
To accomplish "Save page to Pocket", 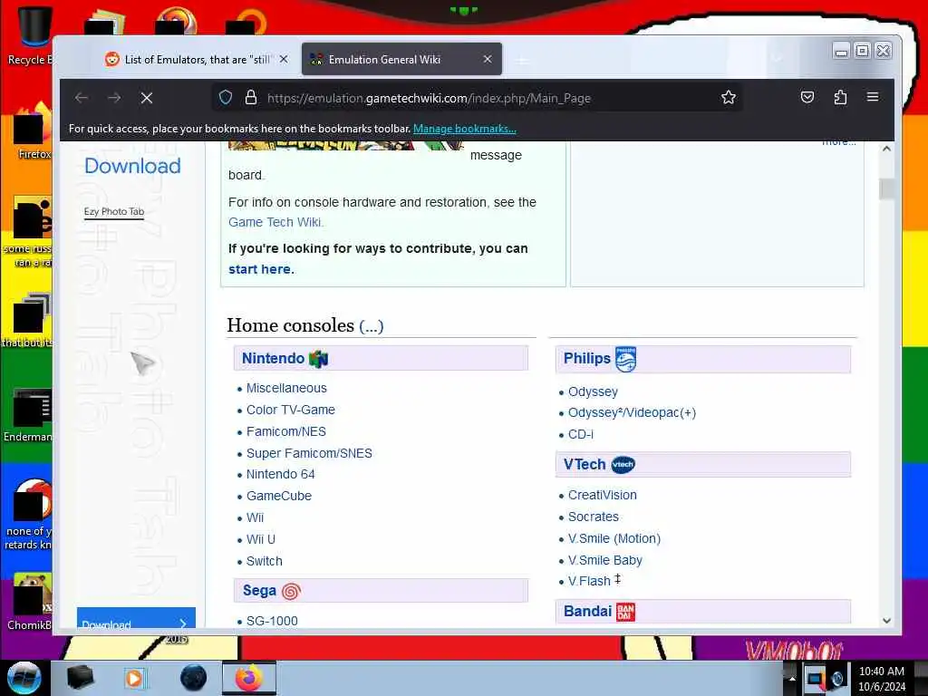I will 807,97.
